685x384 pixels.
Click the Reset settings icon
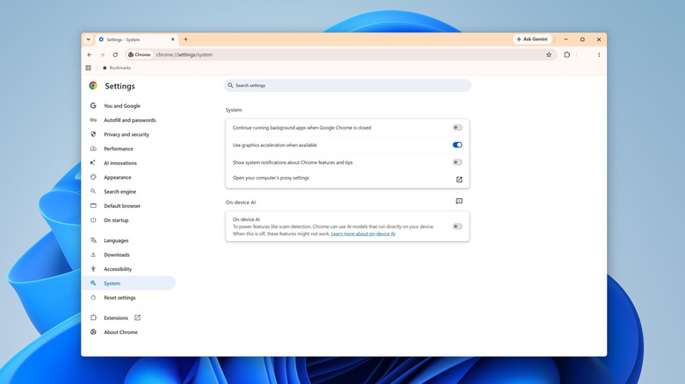pyautogui.click(x=93, y=297)
